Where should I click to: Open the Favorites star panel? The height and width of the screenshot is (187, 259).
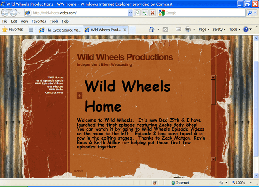[13, 30]
